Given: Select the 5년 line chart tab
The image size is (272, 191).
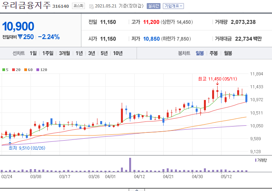Looking at the screenshot, I should [104, 53].
